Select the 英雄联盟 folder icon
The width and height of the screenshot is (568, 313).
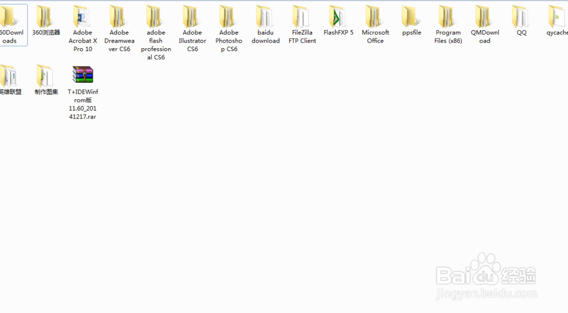8,76
